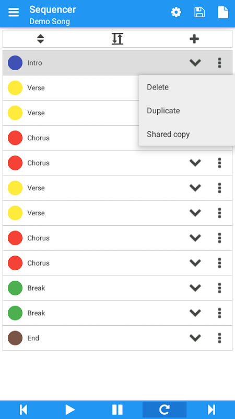Expand the End section chevron
This screenshot has width=235, height=419.
[x=195, y=338]
